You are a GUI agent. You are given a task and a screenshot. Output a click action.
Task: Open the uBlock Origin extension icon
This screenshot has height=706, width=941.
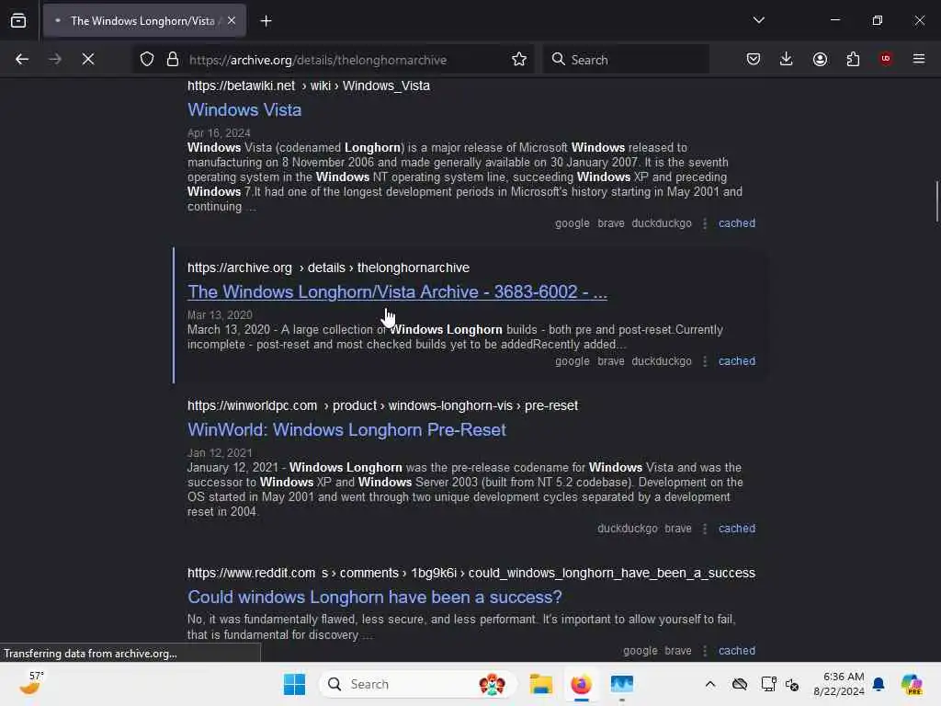[x=886, y=59]
